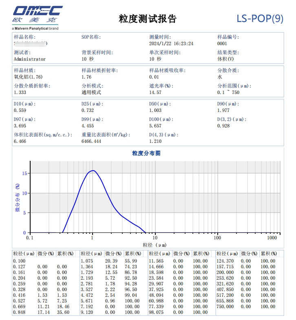This screenshot has width=296, height=320.
Task: Click the analysis range 0.1 ~ 750
Action: (228, 92)
